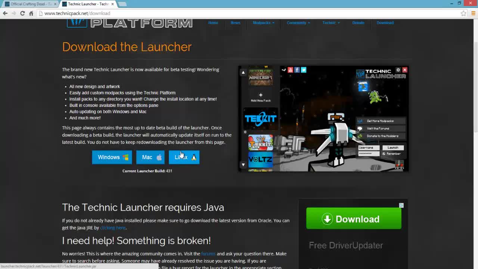Screen dimensions: 478x269
Task: Expand the Community dropdown menu
Action: [x=298, y=22]
